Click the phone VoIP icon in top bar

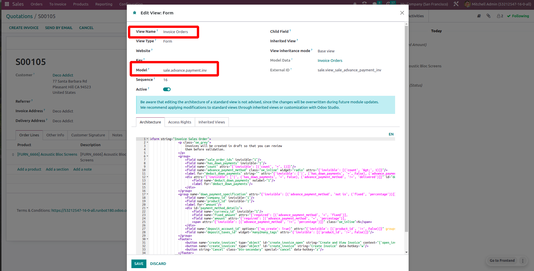point(364,4)
